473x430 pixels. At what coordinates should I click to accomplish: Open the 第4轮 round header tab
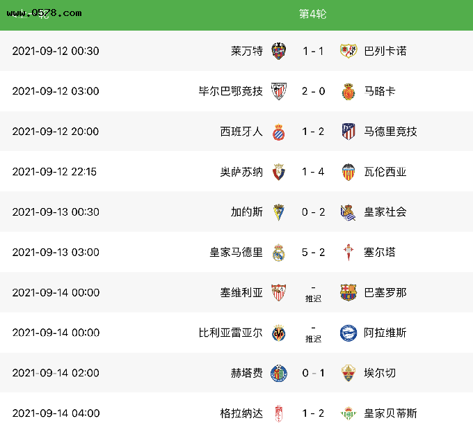(312, 14)
